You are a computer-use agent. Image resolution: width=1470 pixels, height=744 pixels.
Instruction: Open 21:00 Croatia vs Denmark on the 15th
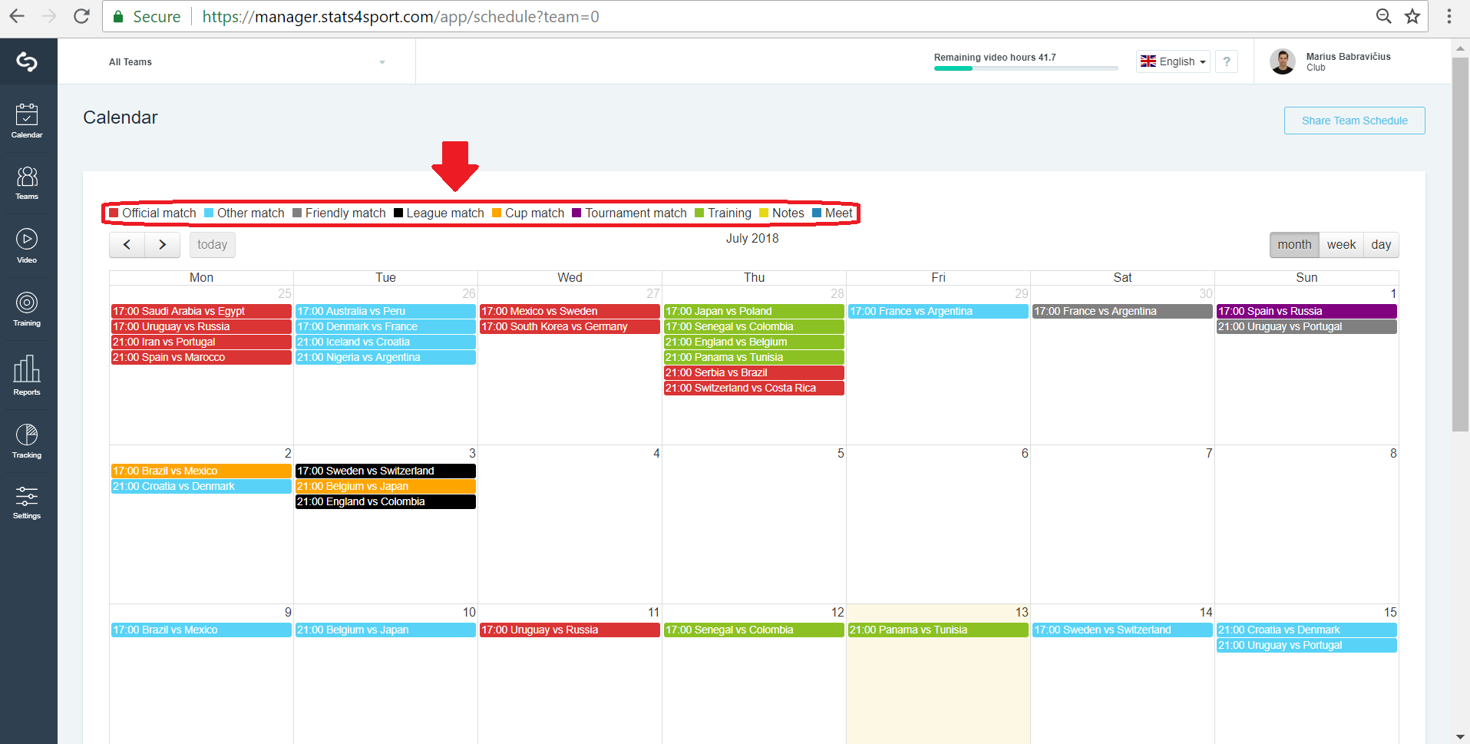coord(1306,630)
